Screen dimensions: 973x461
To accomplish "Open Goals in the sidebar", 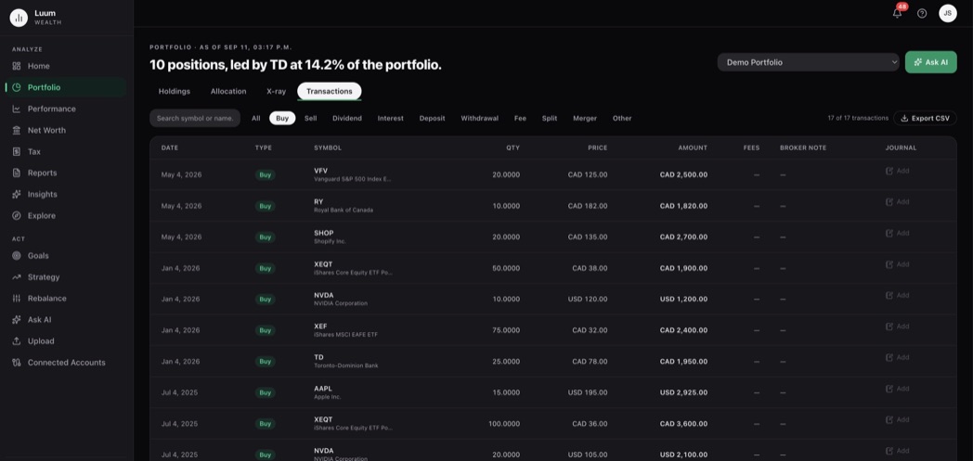I will coord(65,255).
